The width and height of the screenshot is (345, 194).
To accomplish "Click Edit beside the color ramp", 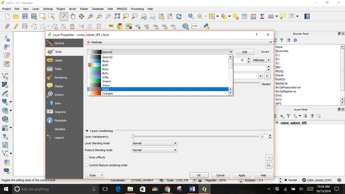I will (244, 52).
